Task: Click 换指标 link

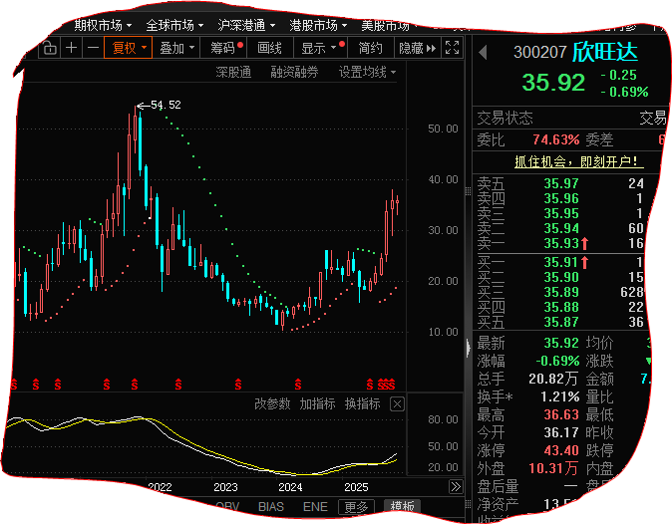Action: point(363,403)
